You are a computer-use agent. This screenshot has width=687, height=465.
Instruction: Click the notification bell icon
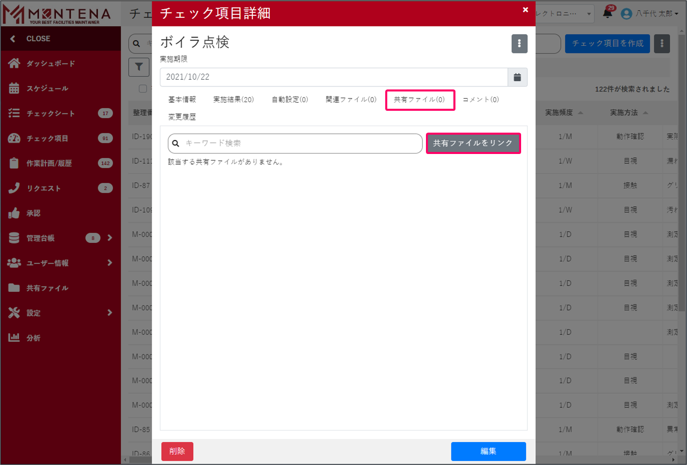608,13
